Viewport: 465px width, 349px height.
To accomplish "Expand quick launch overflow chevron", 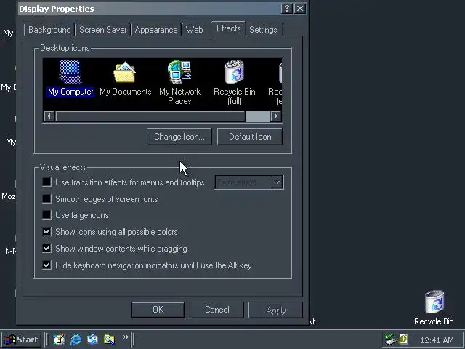I will (126, 337).
